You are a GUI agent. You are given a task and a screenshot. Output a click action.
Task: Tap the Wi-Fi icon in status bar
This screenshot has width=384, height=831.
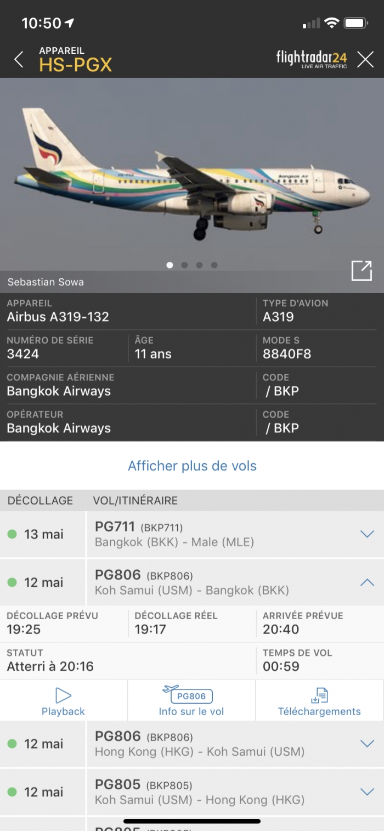pyautogui.click(x=331, y=23)
